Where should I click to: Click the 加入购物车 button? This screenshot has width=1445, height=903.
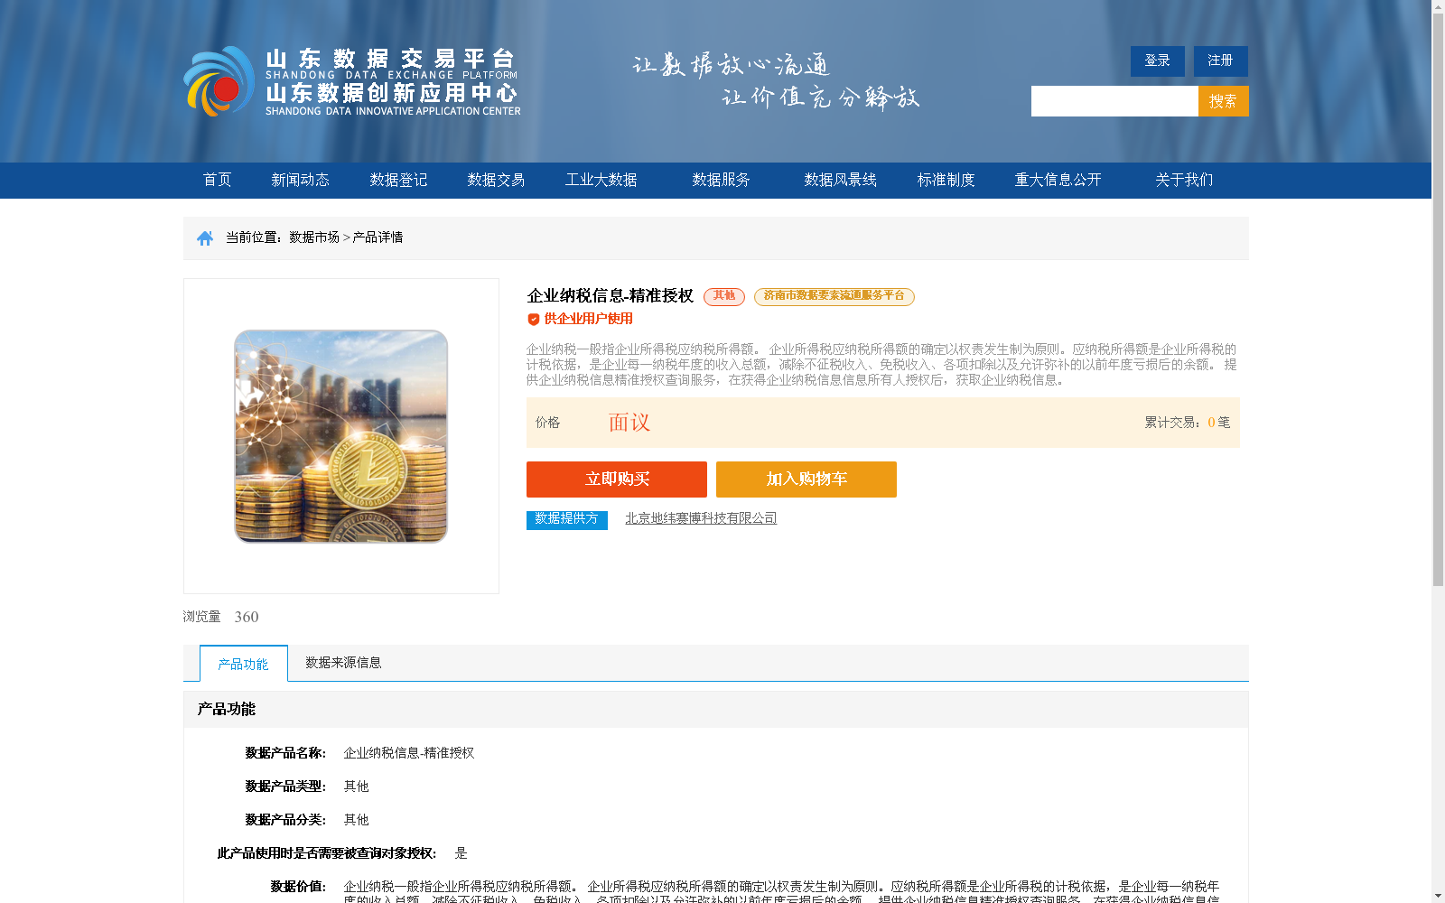(806, 479)
